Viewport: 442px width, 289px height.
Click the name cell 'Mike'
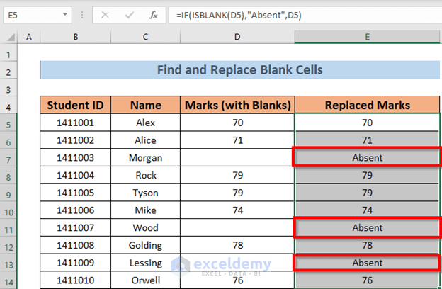pos(145,210)
